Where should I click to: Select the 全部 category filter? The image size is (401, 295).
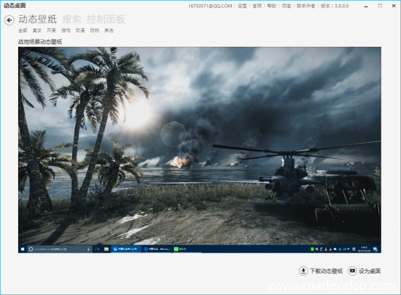pos(23,30)
